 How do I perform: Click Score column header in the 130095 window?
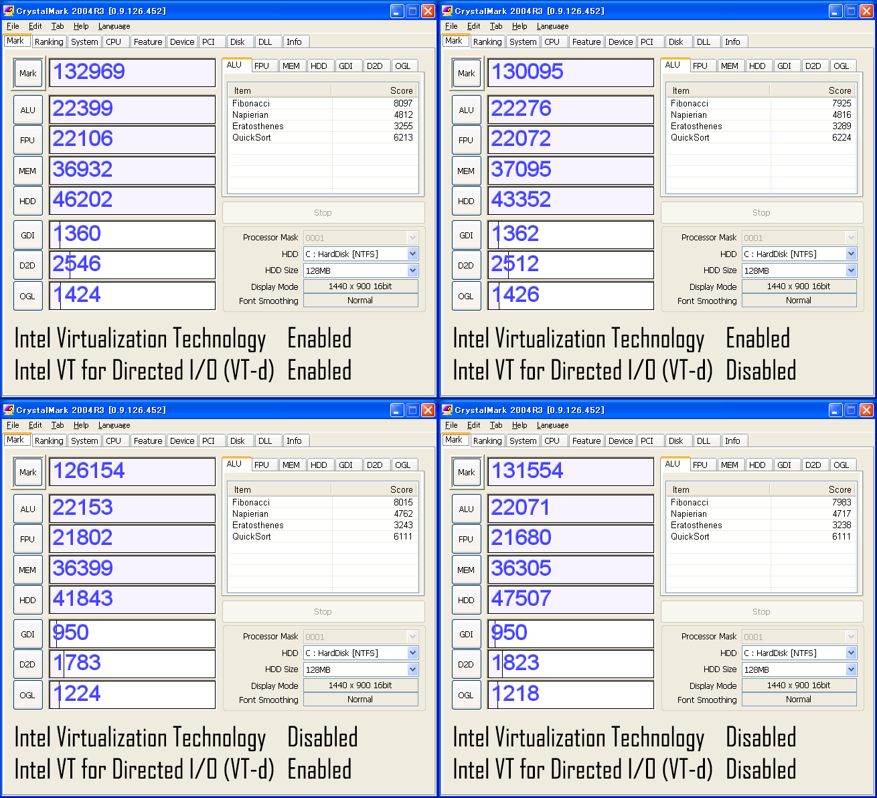(x=813, y=90)
